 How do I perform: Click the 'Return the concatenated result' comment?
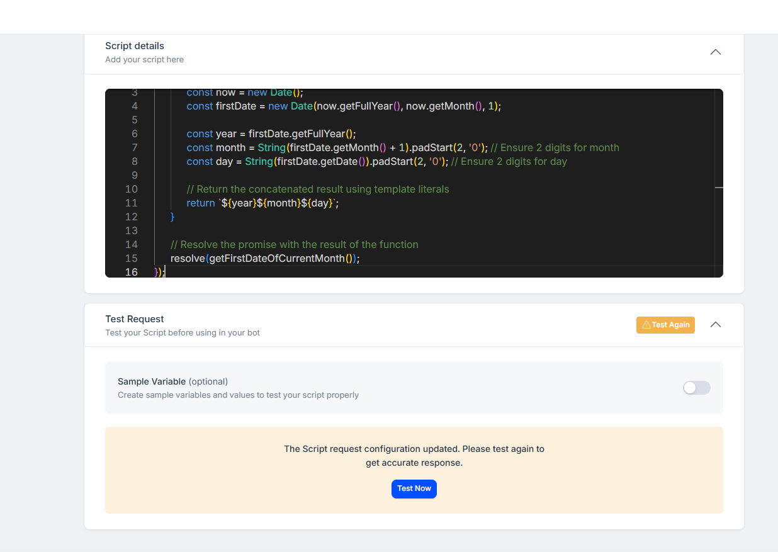pos(318,189)
